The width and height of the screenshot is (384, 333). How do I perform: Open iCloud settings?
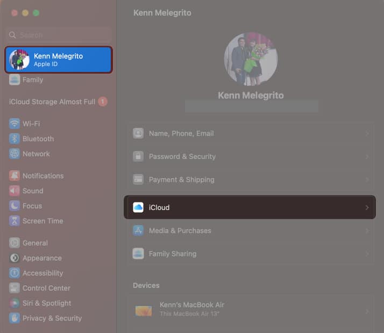click(250, 207)
